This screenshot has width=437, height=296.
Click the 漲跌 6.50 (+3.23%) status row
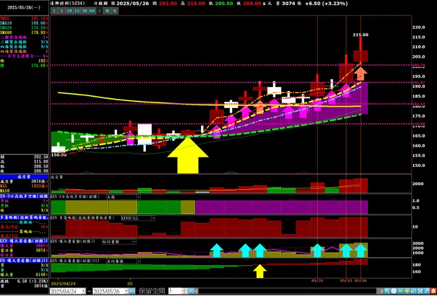coord(24,281)
